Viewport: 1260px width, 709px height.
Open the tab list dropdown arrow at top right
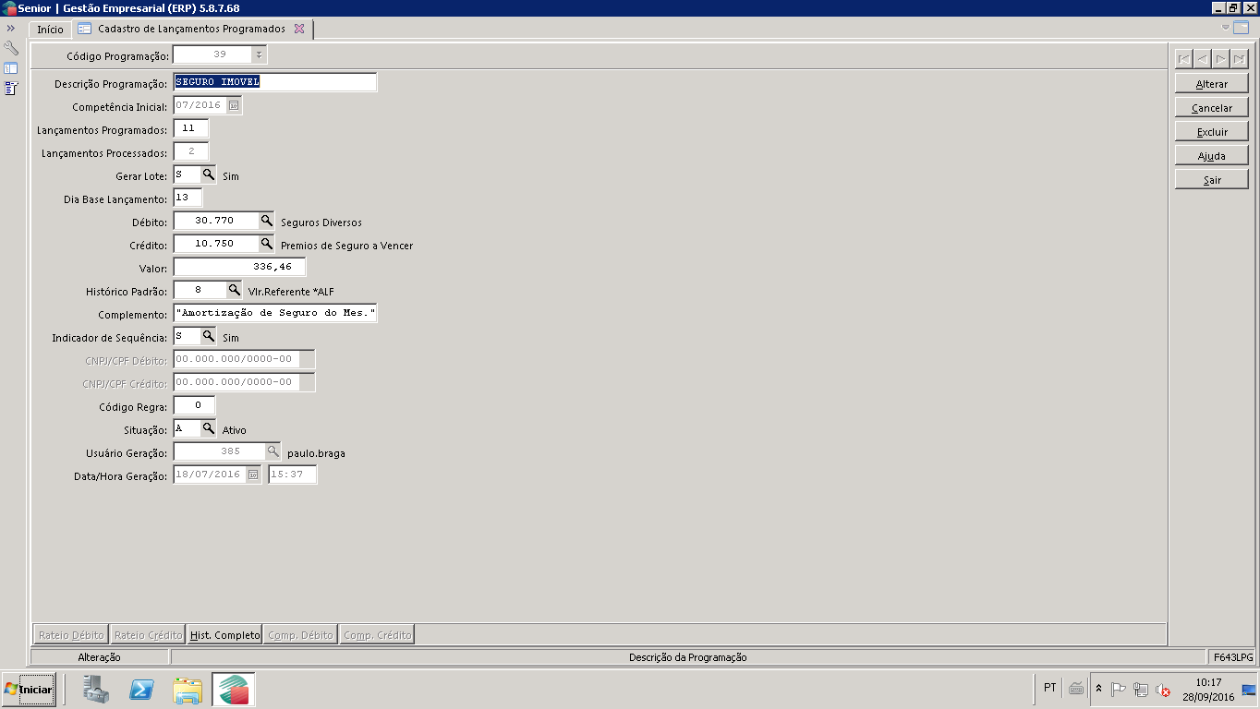[x=1226, y=28]
